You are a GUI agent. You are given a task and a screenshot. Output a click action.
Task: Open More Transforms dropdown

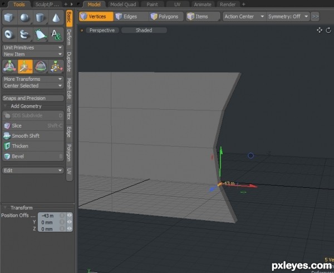tap(33, 79)
